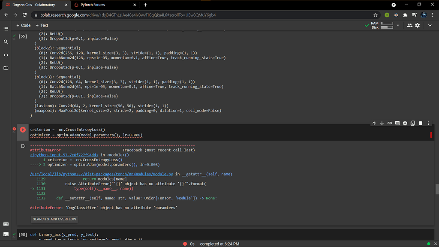Image resolution: width=439 pixels, height=247 pixels.
Task: Click the SEARCH STACK OVERFLOW button
Action: pyautogui.click(x=54, y=219)
